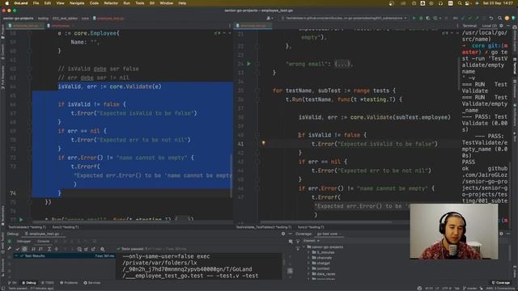Toggle the Project tool window on the left strip
This screenshot has width=518, height=291.
(x=2, y=32)
